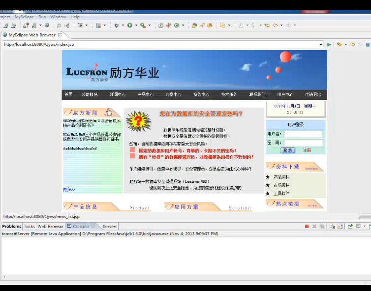Expand the green refresh icon dropdown arrow

[183, 25]
